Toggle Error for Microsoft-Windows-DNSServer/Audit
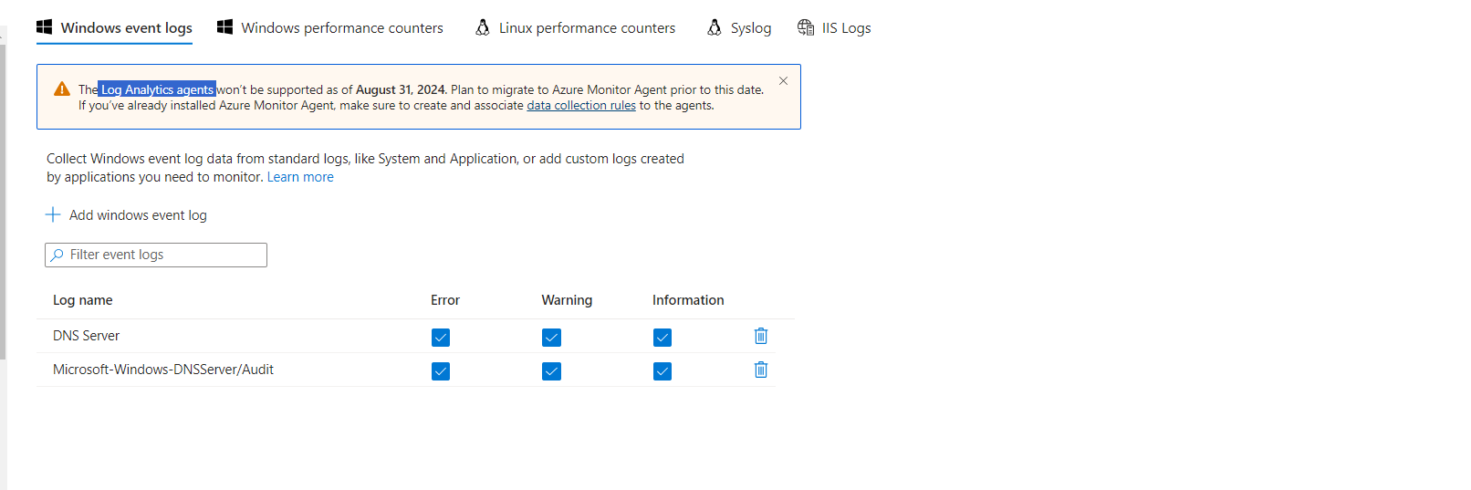1471x490 pixels. point(441,371)
